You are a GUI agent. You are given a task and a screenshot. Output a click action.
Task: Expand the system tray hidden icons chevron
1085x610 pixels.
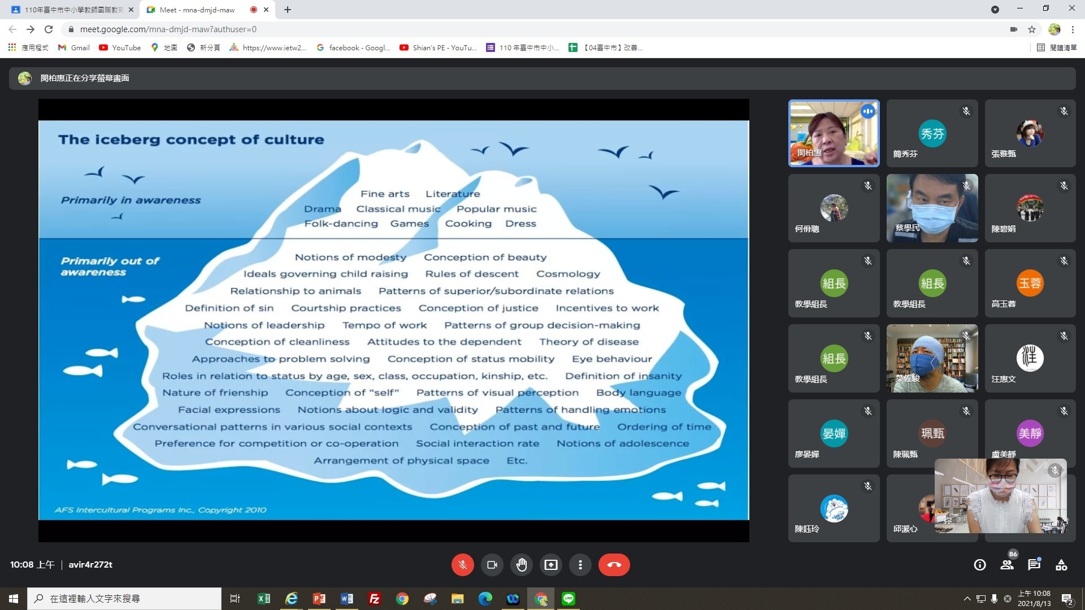967,599
